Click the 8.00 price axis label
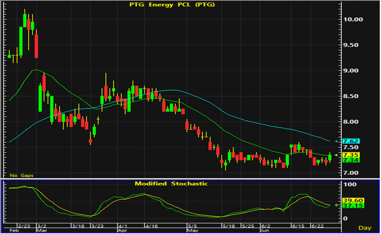This screenshot has width=381, height=234. tap(351, 121)
